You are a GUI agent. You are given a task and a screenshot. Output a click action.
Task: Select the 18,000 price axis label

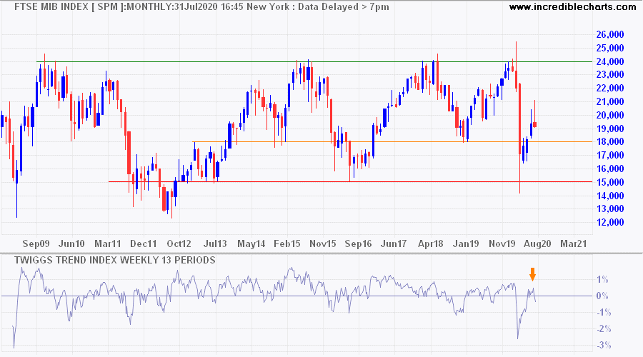point(610,142)
